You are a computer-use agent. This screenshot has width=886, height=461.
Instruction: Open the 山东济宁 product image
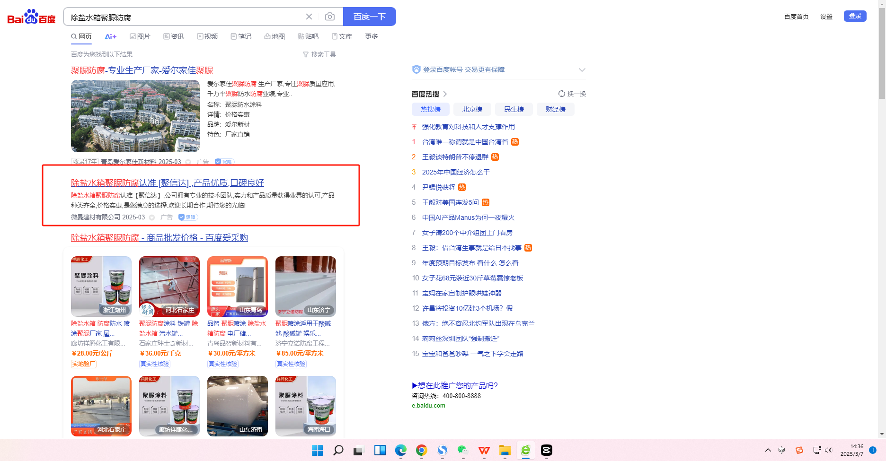point(306,287)
